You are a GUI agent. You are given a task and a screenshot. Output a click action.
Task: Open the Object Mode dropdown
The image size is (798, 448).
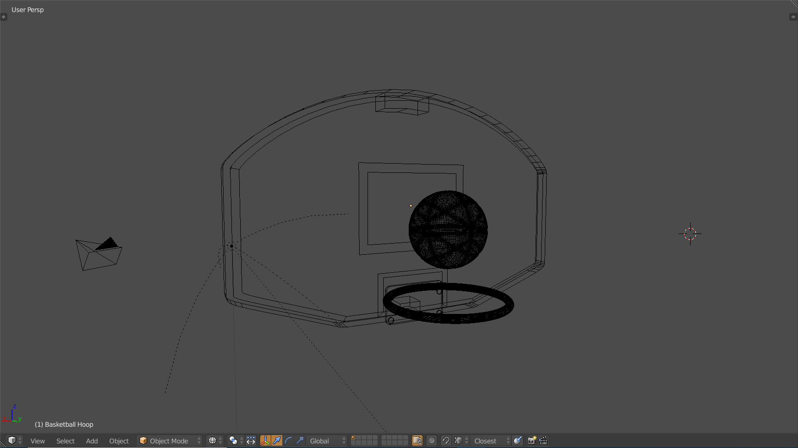[x=169, y=441]
